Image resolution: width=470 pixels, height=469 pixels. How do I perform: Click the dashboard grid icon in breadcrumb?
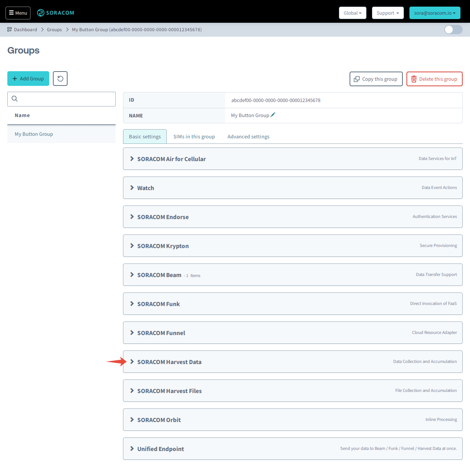[10, 29]
